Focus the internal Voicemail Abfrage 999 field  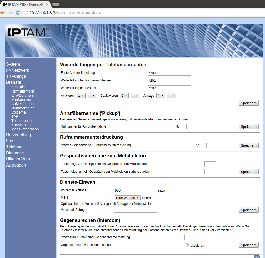(136, 191)
